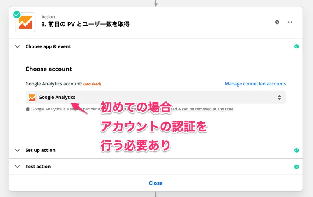Click the Close button at the bottom
The width and height of the screenshot is (313, 197).
tap(156, 183)
